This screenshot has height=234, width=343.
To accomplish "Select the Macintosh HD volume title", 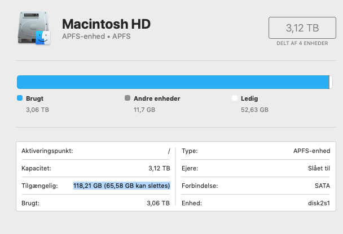I will 106,24.
